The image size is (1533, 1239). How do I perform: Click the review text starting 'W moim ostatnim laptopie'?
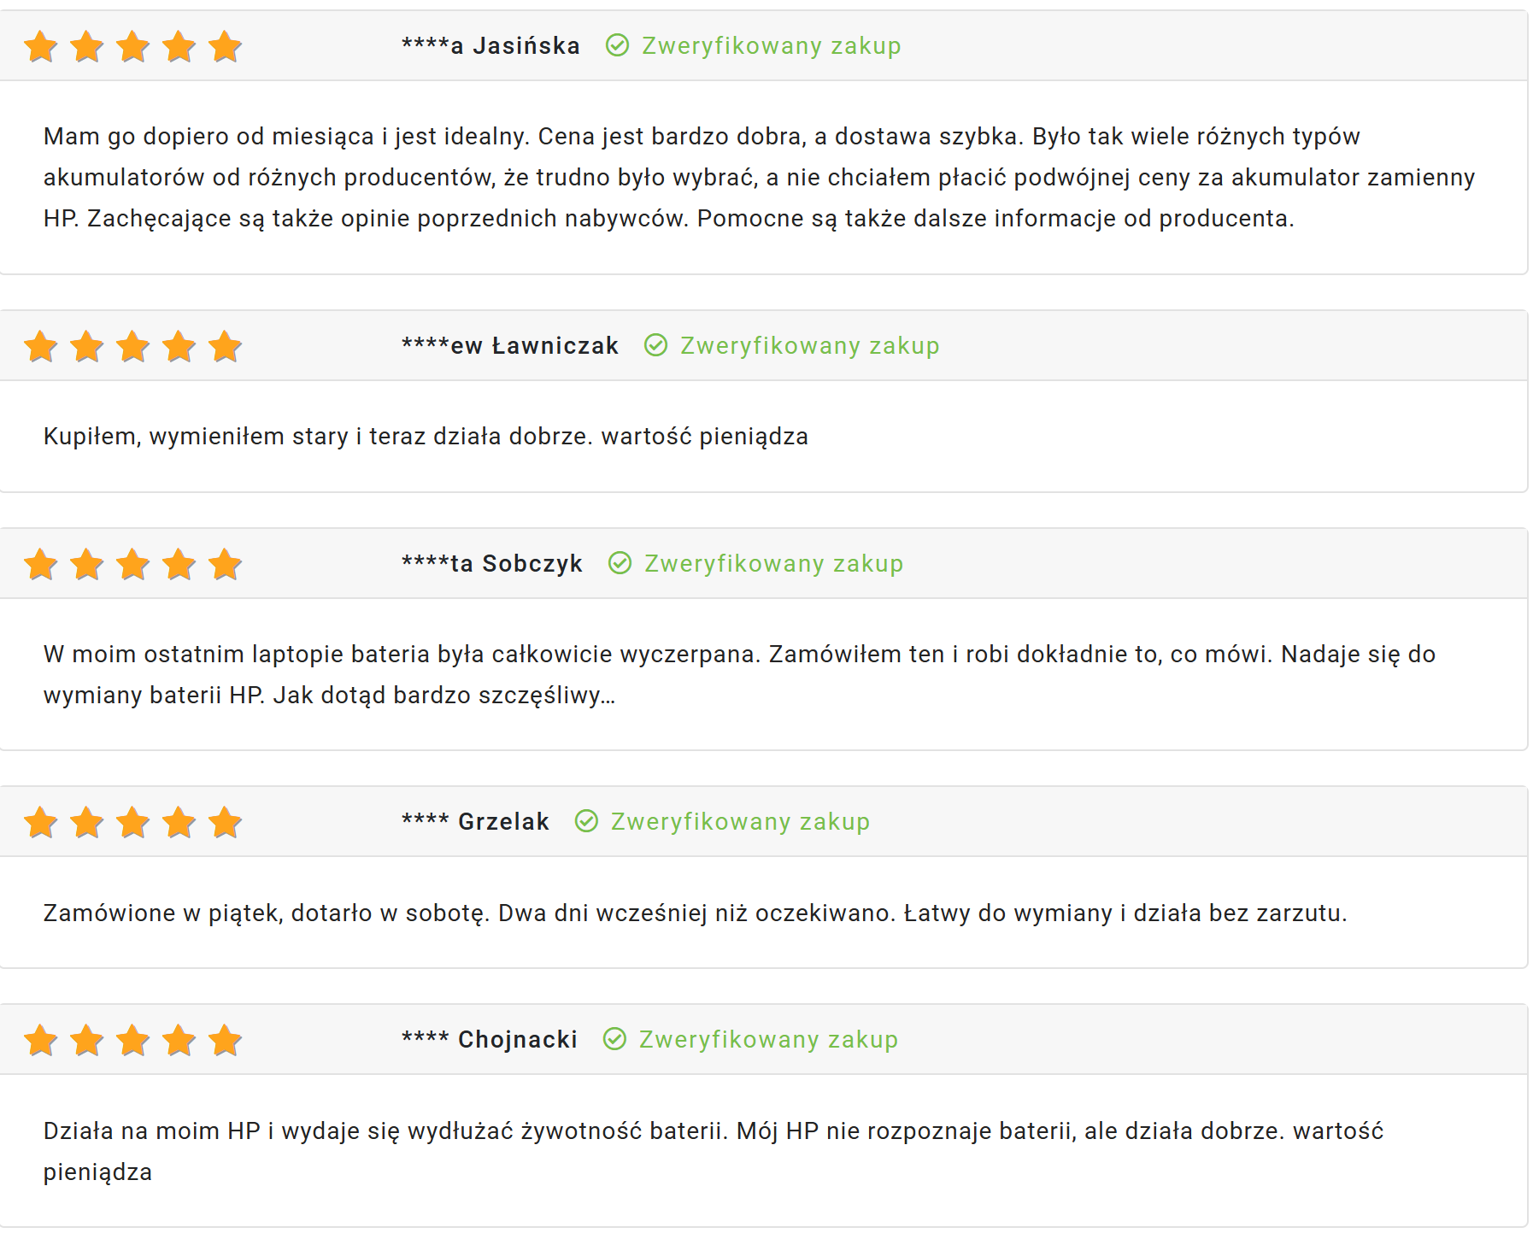coord(739,674)
